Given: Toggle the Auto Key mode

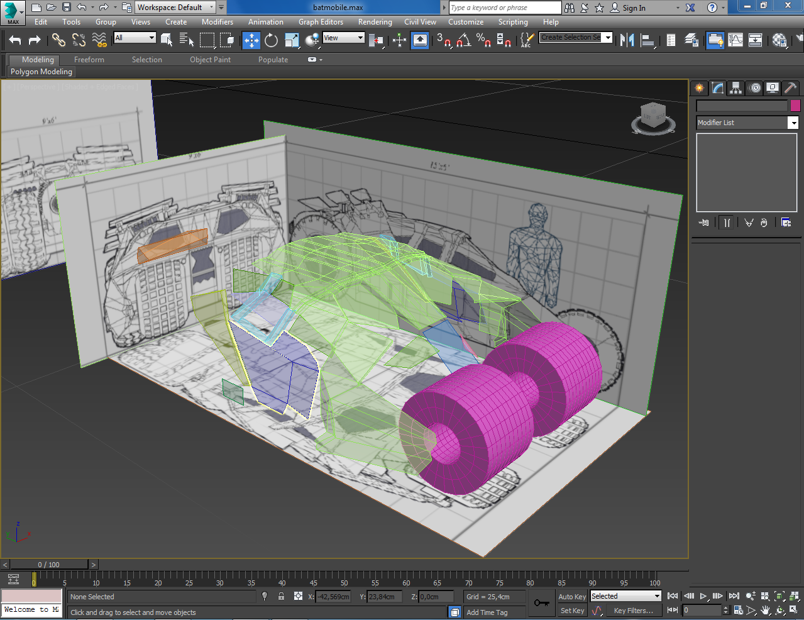Looking at the screenshot, I should click(572, 597).
